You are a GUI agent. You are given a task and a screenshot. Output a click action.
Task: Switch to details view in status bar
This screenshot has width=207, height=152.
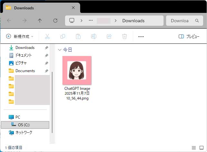pyautogui.click(x=194, y=147)
